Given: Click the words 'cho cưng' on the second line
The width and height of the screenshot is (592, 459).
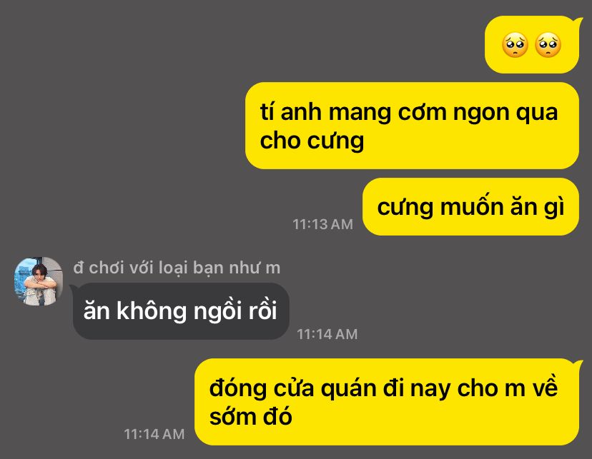Looking at the screenshot, I should [312, 141].
